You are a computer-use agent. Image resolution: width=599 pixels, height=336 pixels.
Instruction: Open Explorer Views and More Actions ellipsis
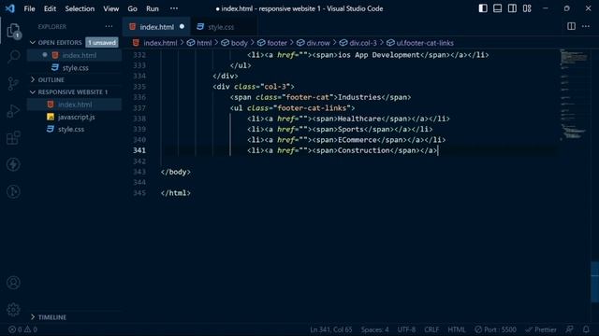click(109, 26)
